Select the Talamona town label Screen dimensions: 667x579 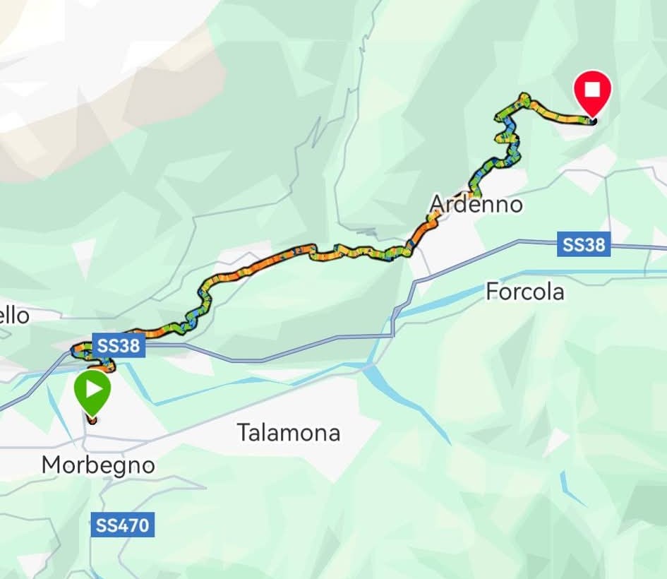289,433
